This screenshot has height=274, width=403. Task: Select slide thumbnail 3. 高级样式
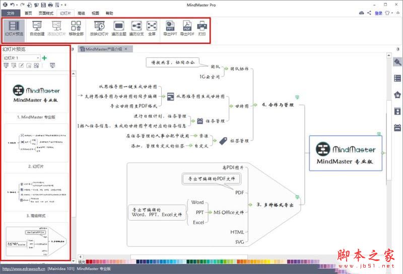[36, 192]
